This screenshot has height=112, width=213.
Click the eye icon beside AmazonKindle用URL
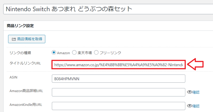[190, 106]
